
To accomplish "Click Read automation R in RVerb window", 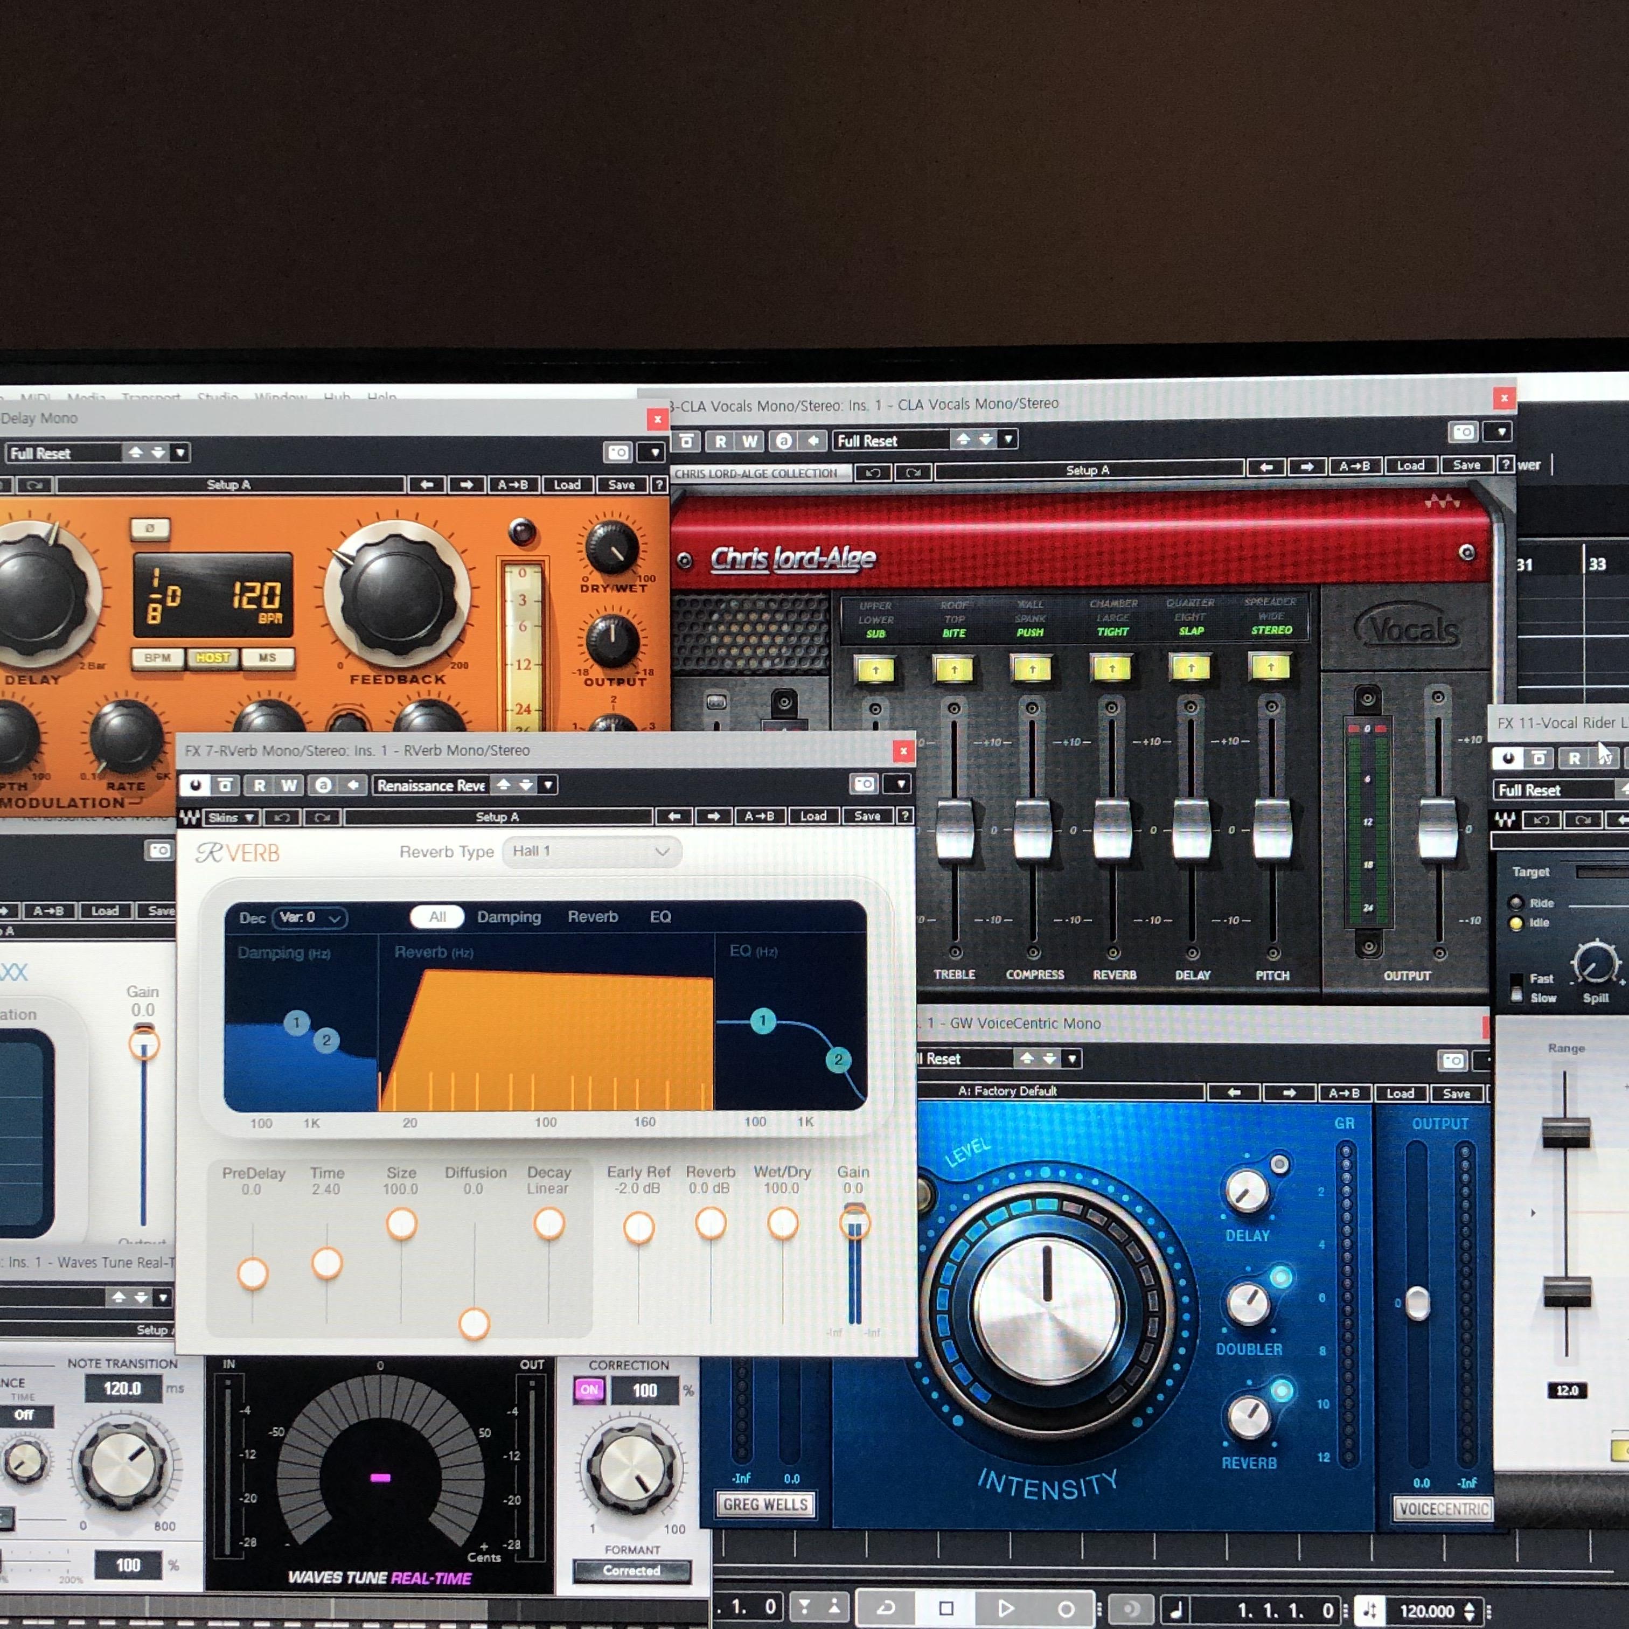I will pyautogui.click(x=259, y=785).
